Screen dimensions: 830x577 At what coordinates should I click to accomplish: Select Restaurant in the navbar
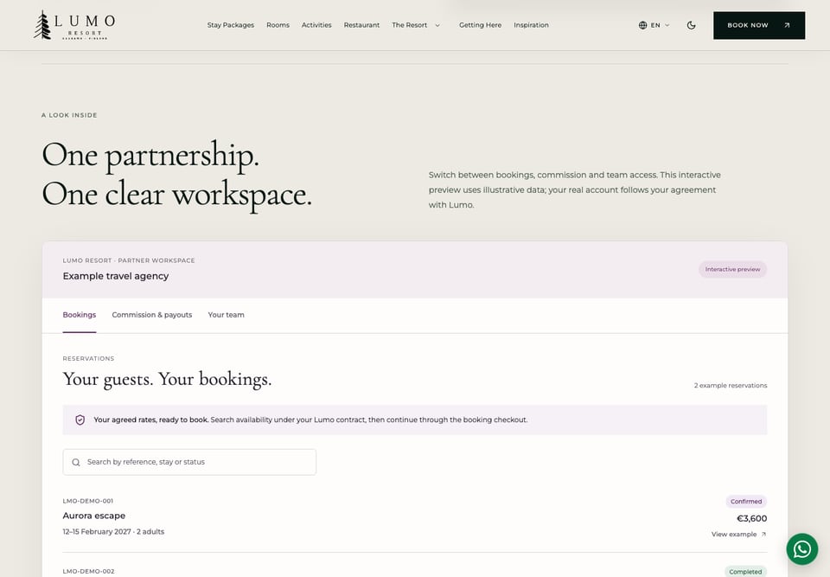point(361,25)
